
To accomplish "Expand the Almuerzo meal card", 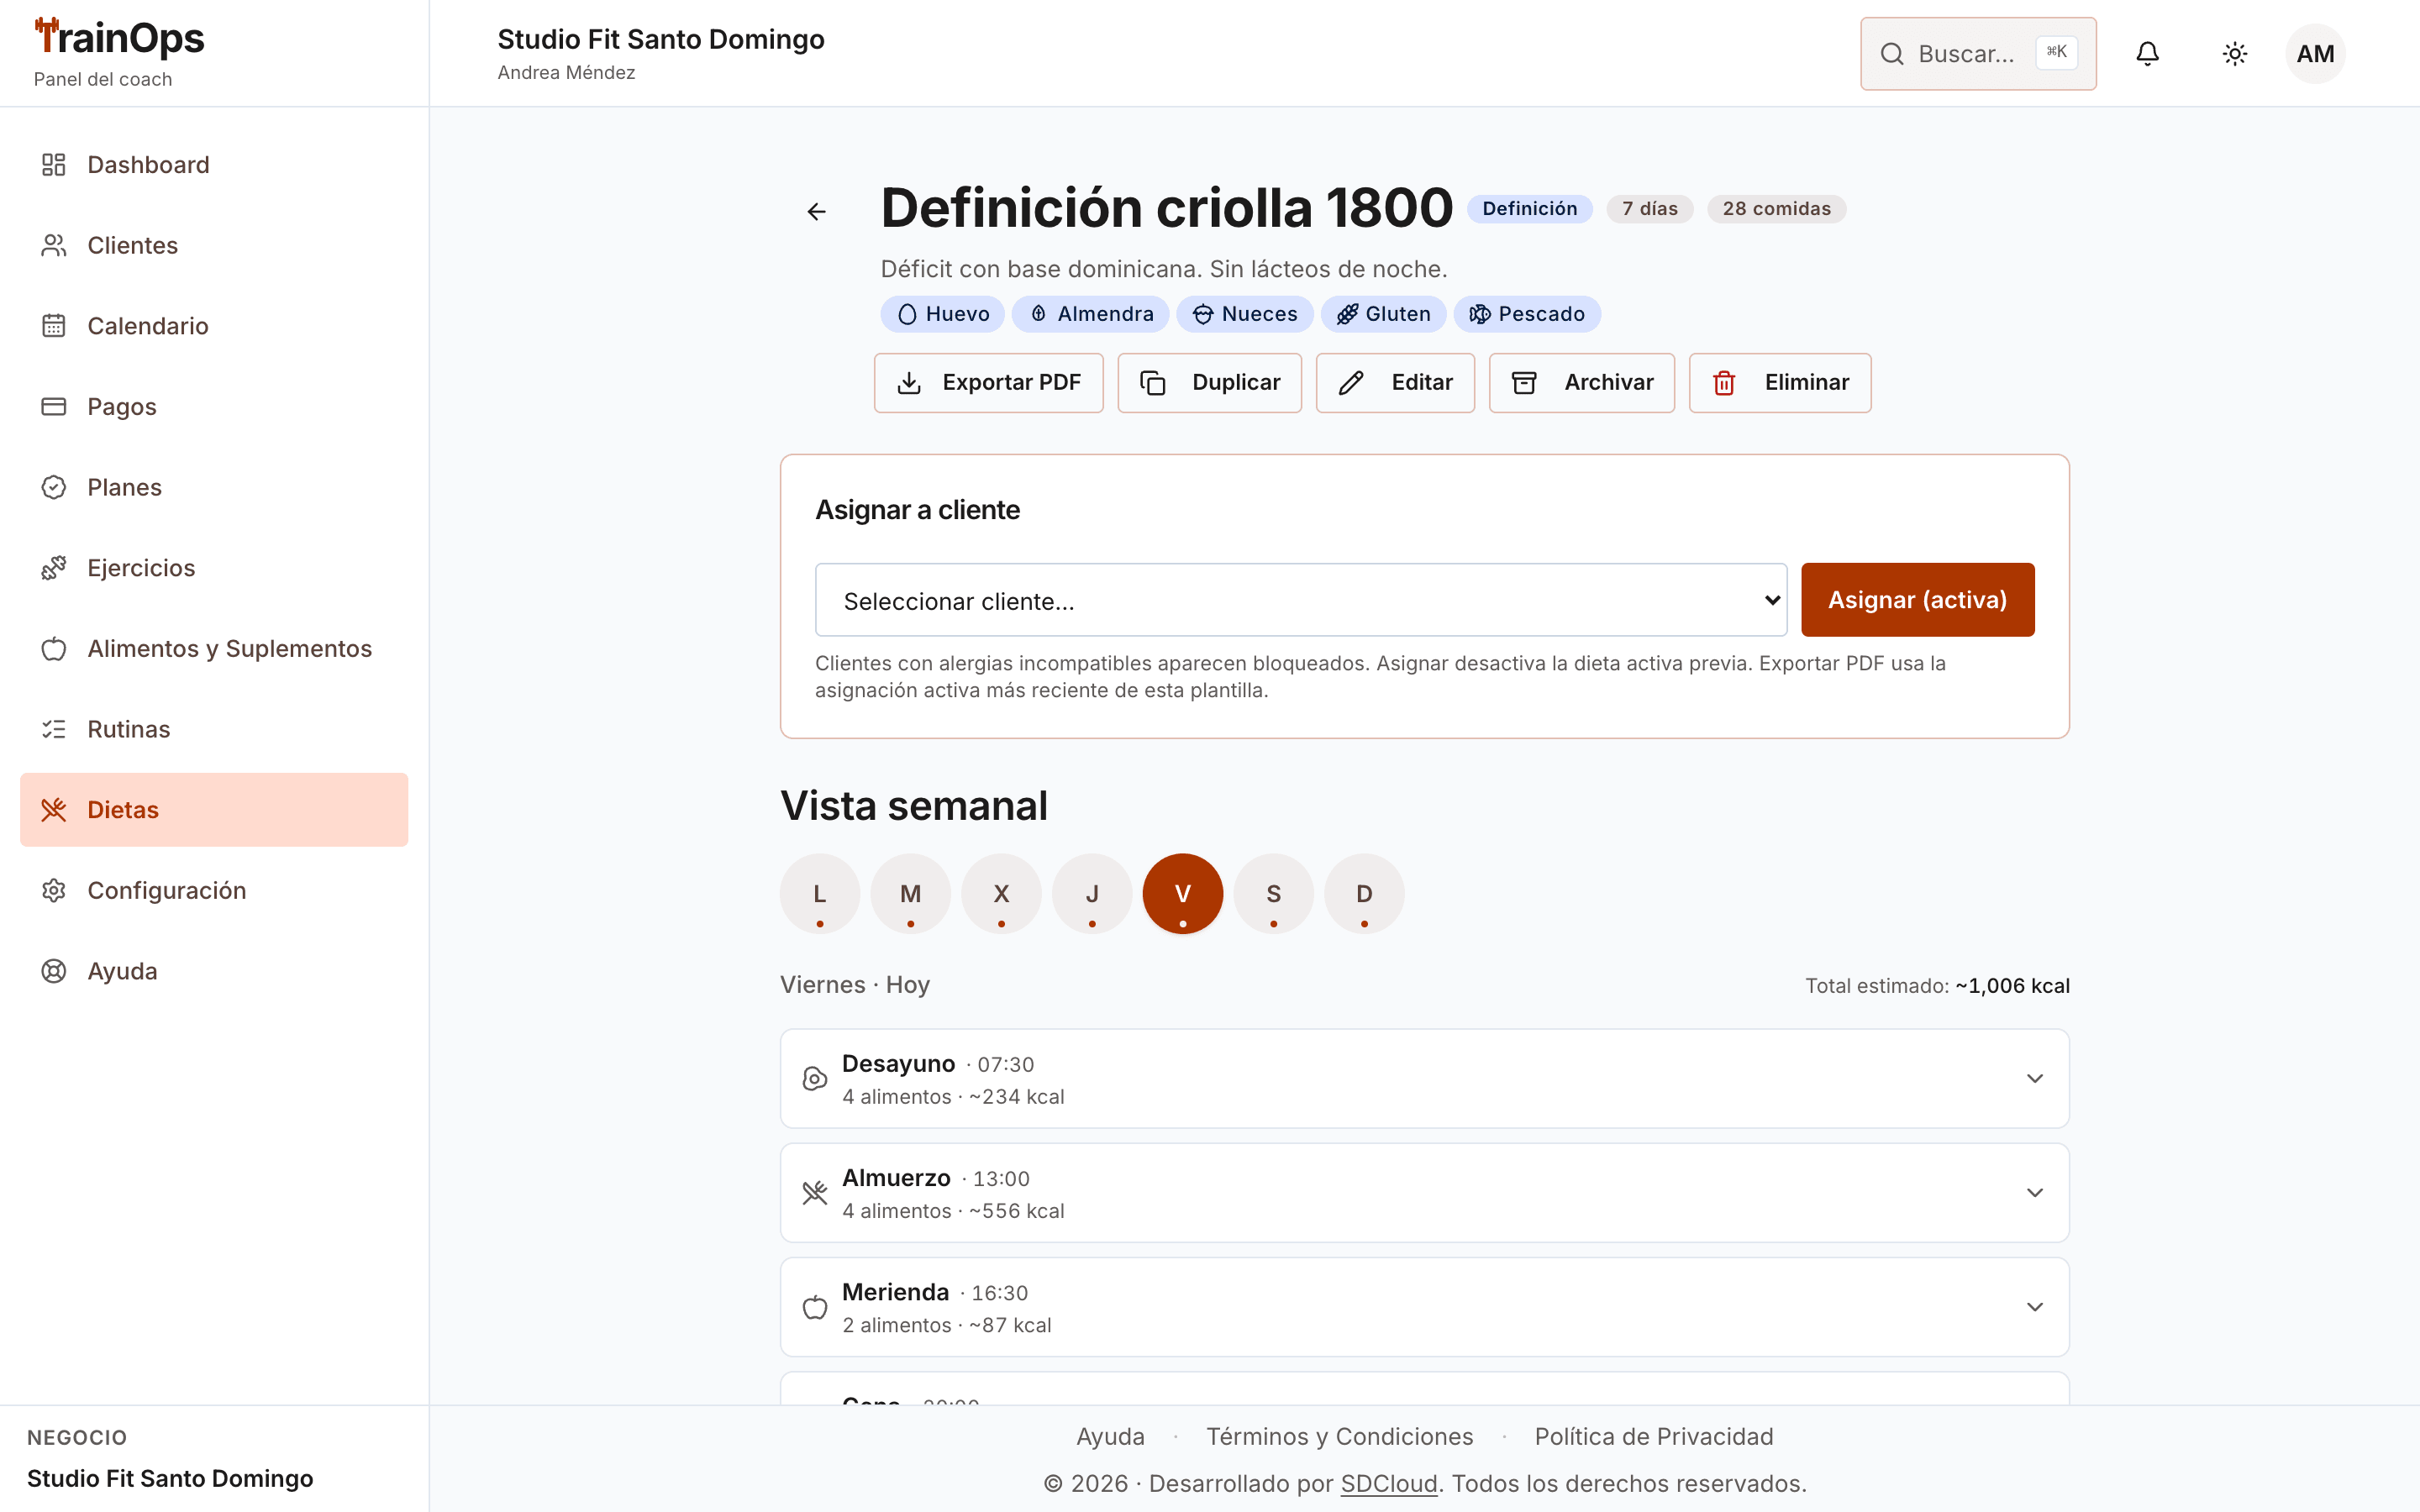I will 1424,1193.
